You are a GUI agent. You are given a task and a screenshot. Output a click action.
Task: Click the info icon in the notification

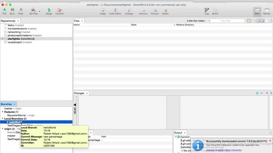click(x=198, y=145)
